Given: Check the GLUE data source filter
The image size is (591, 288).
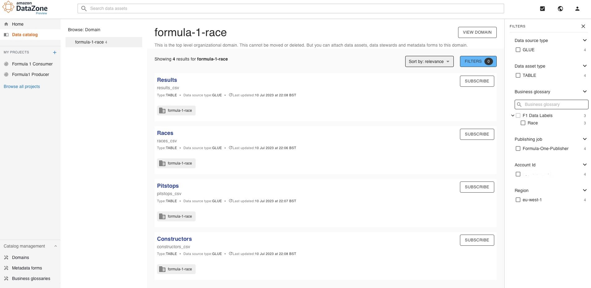Looking at the screenshot, I should coord(518,50).
